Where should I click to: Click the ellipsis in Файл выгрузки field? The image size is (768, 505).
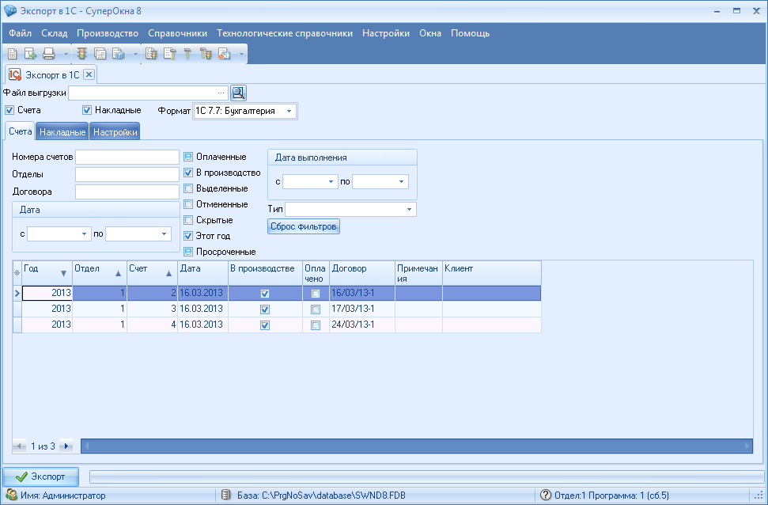(221, 93)
